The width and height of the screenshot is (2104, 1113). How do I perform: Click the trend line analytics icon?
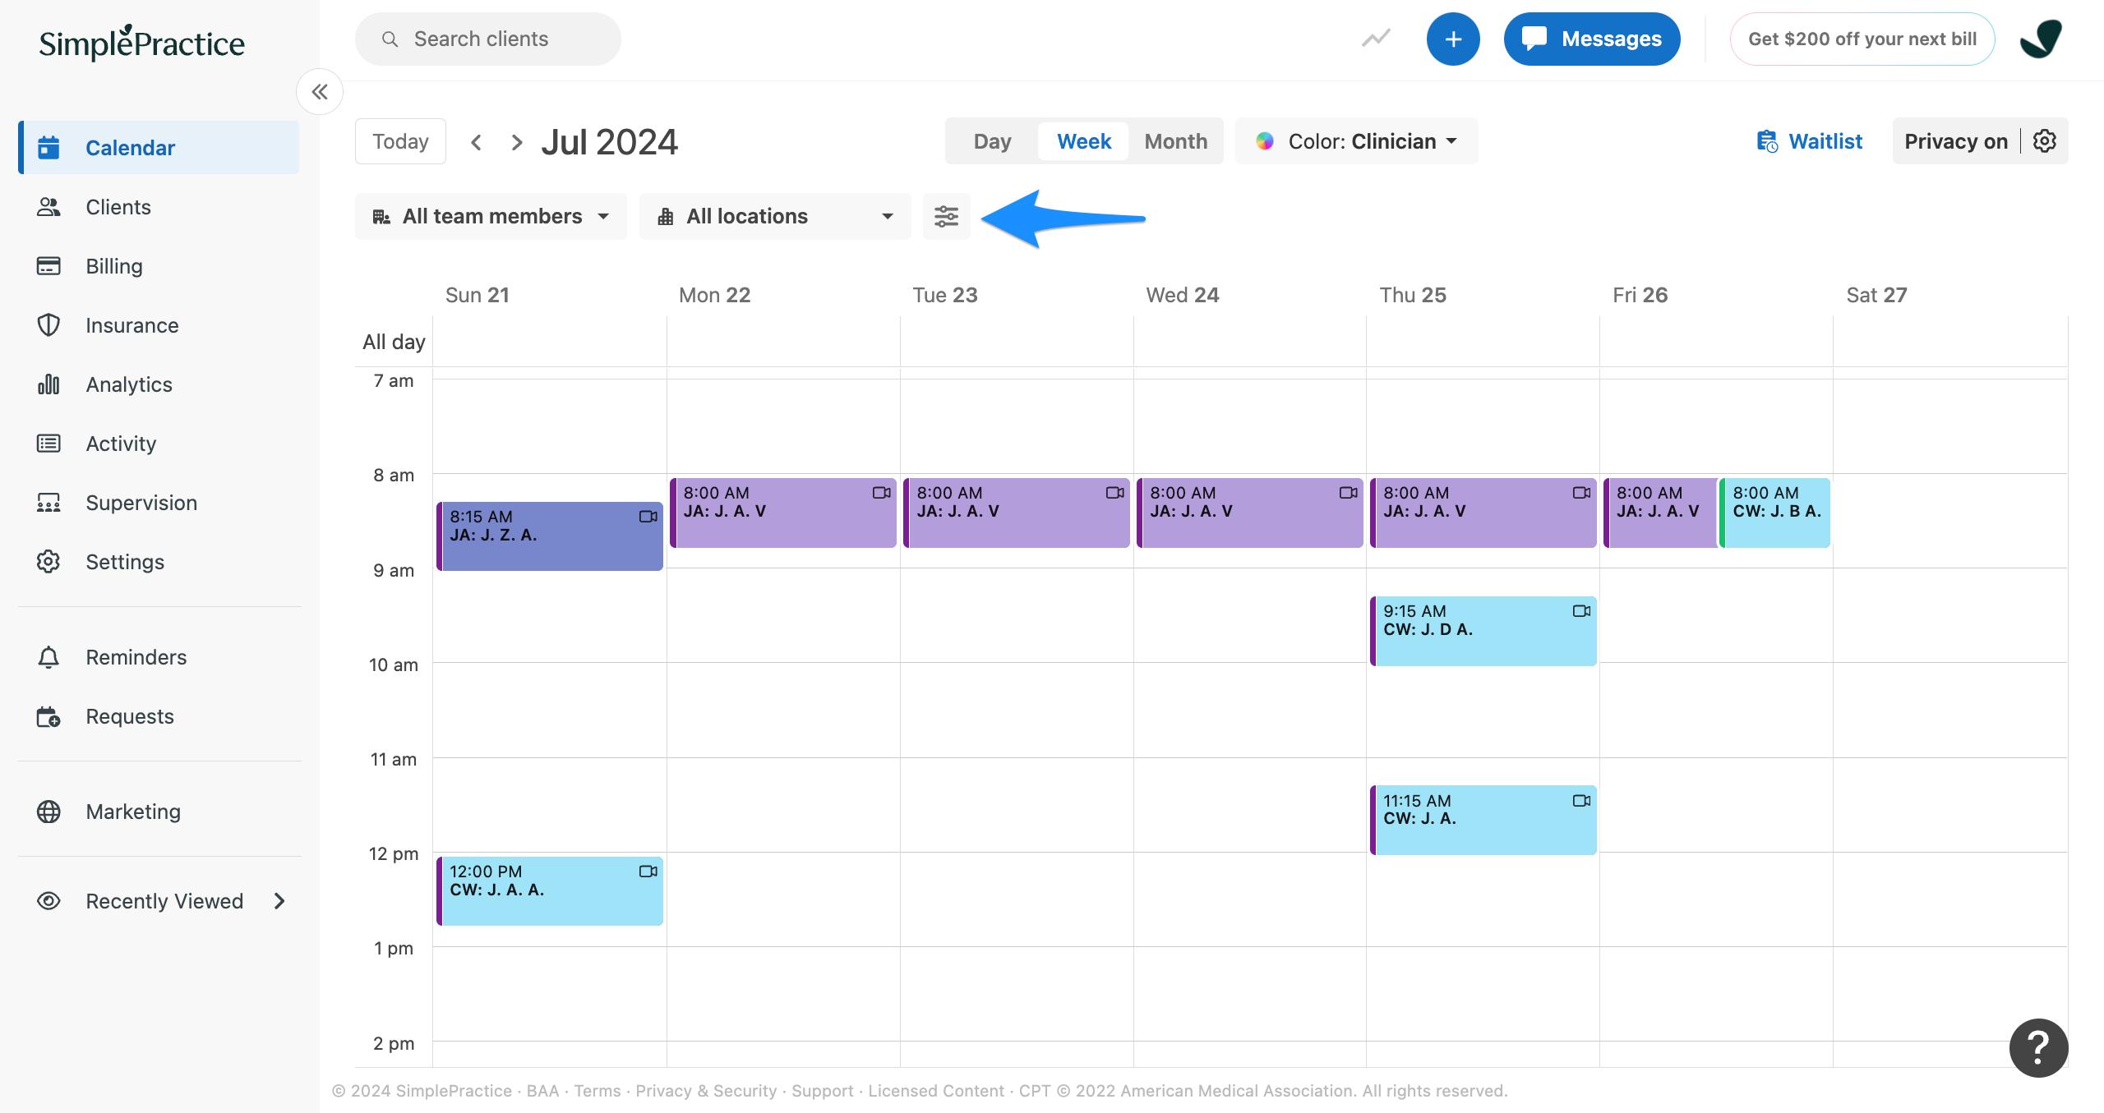pyautogui.click(x=1376, y=39)
